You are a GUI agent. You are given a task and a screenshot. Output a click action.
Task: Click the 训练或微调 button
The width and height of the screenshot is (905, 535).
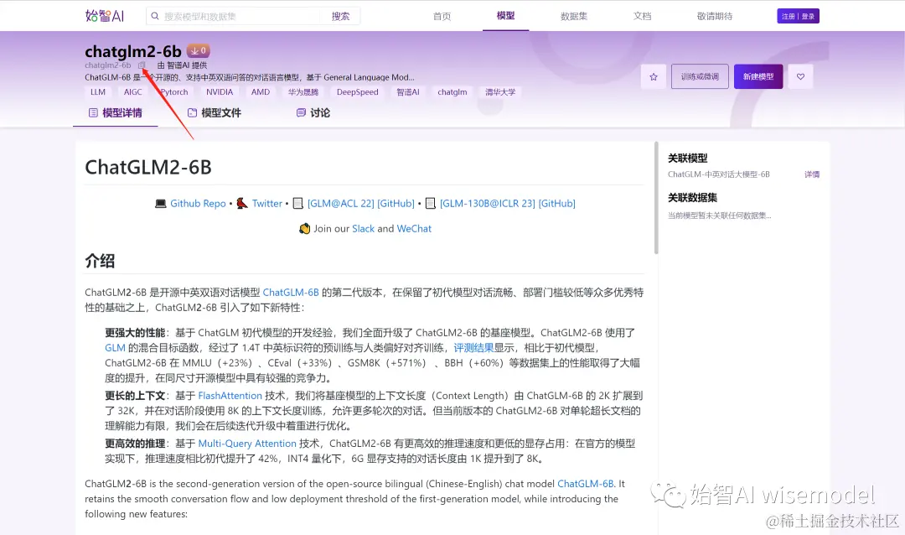tap(702, 75)
